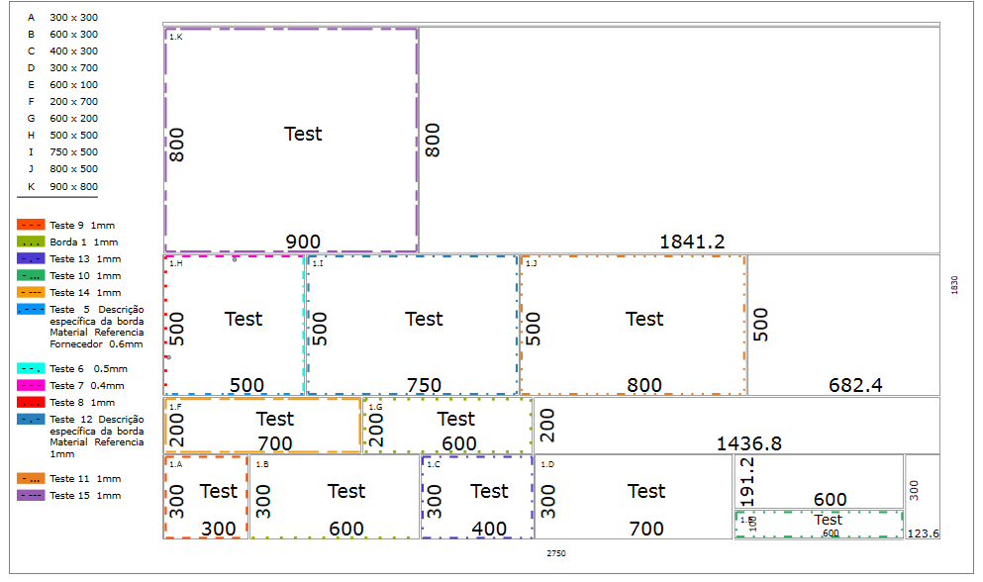Click the orange Teste 14 legend swatch
The height and width of the screenshot is (582, 983).
pos(31,293)
